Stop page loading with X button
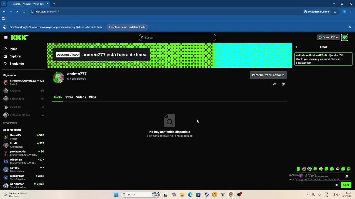 (17, 12)
